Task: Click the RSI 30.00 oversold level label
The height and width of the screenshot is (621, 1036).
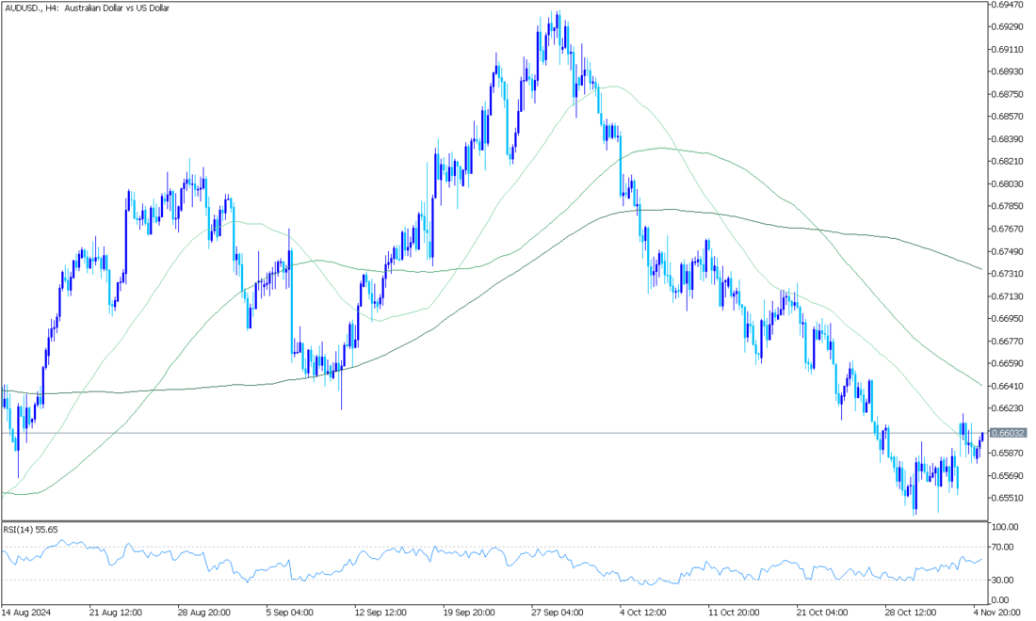Action: click(1004, 580)
